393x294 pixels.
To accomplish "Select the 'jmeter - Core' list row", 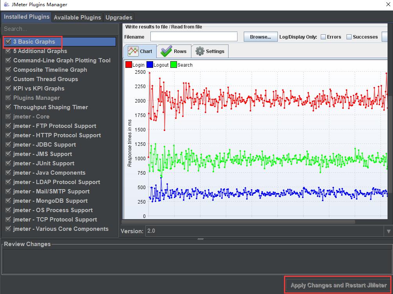I will 60,117.
